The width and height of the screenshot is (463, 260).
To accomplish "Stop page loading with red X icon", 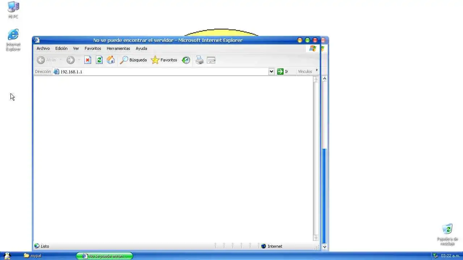I will click(88, 60).
